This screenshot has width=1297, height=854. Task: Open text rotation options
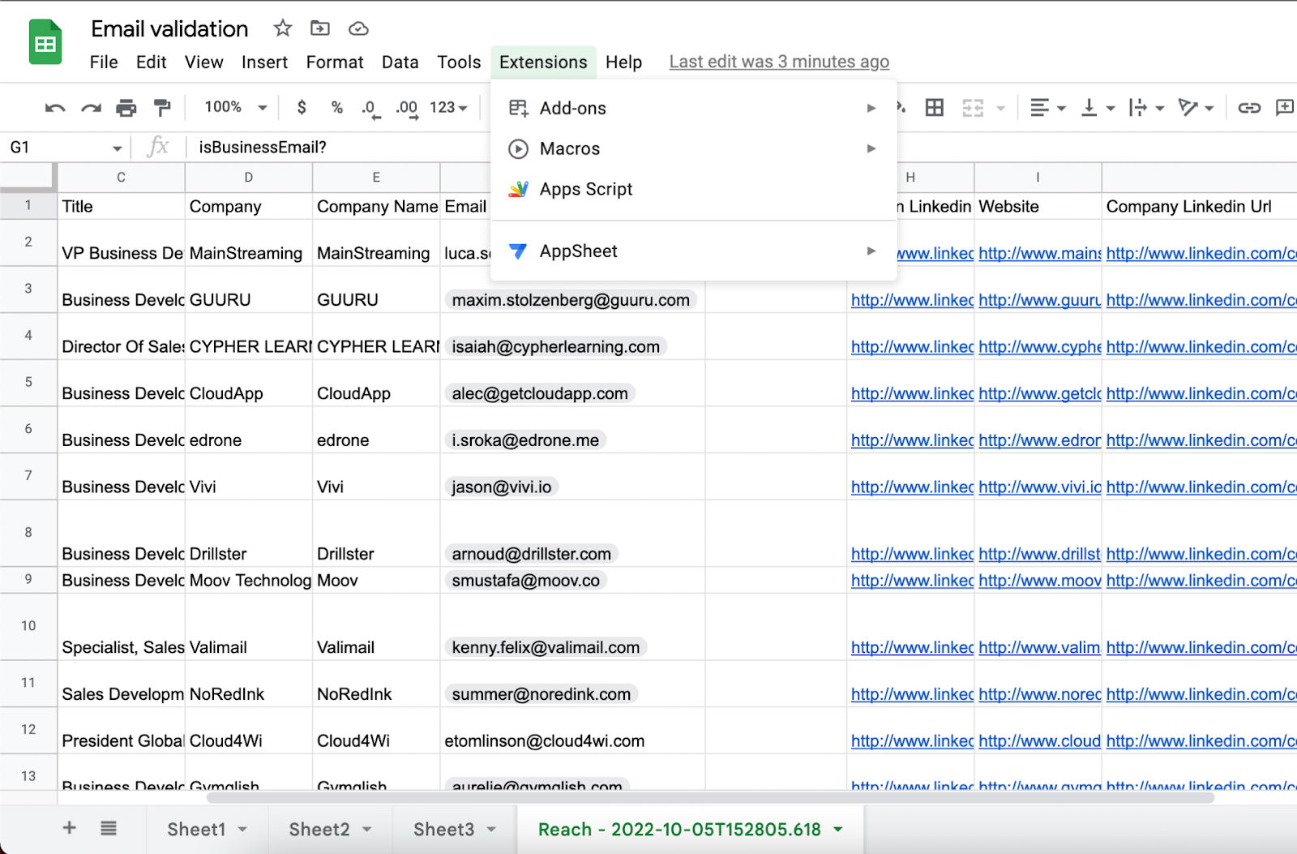(1196, 107)
